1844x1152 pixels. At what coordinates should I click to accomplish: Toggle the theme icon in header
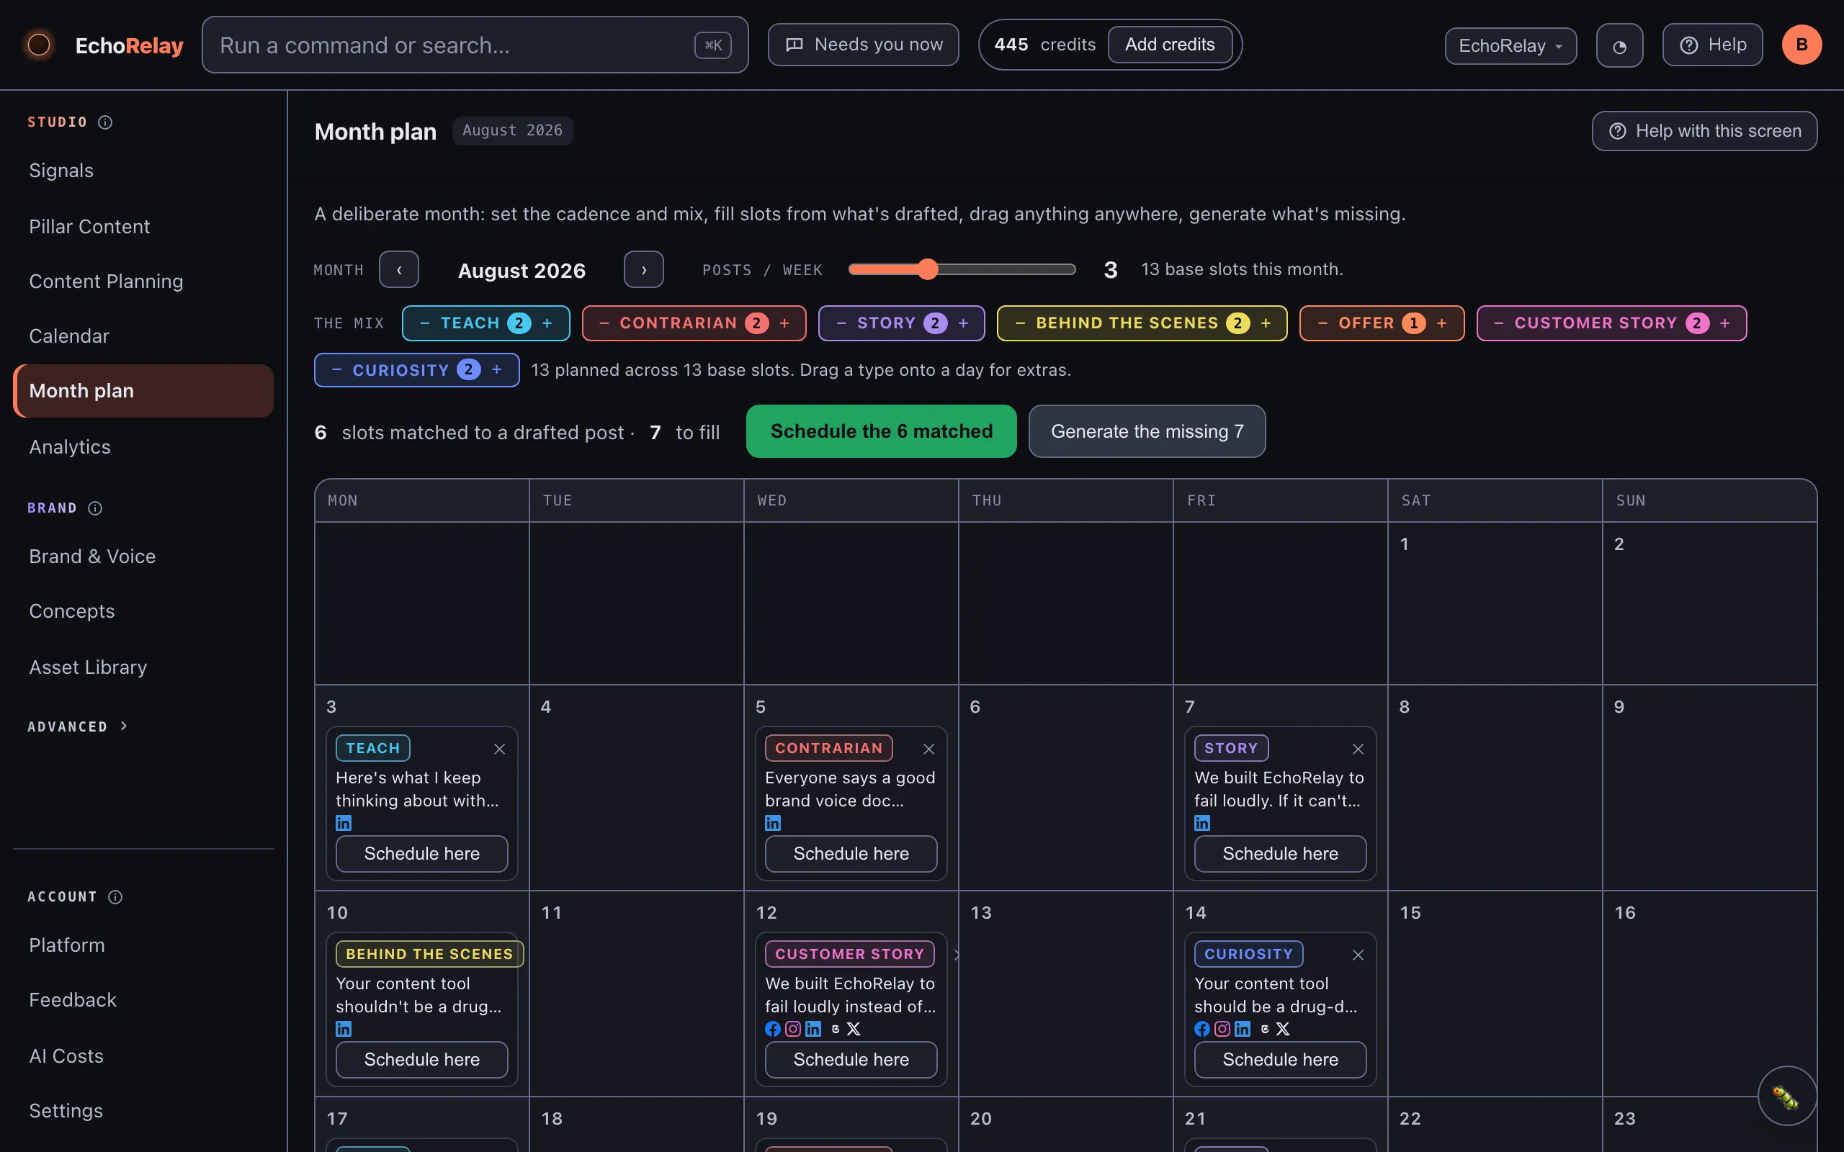[x=1619, y=45]
